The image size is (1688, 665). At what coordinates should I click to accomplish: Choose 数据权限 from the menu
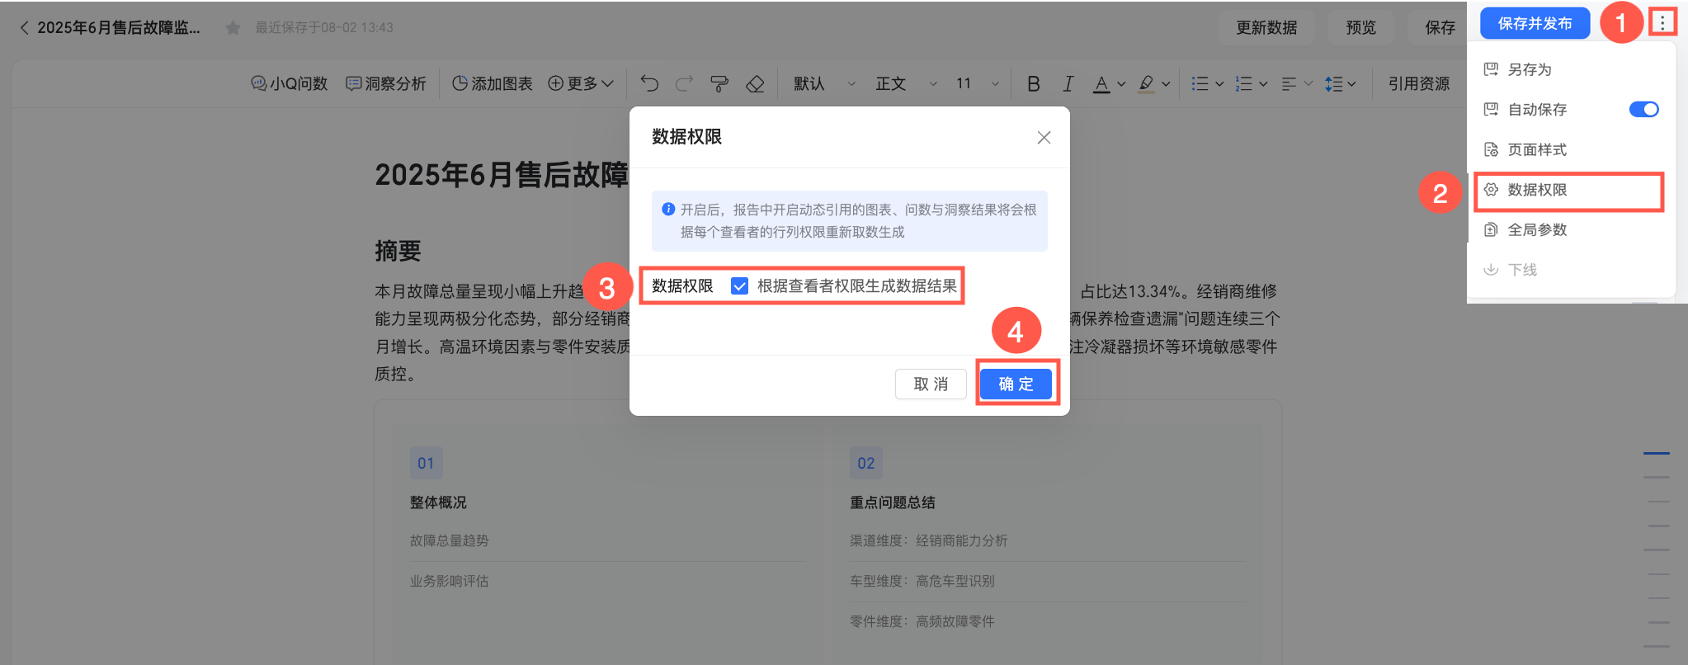[x=1569, y=190]
